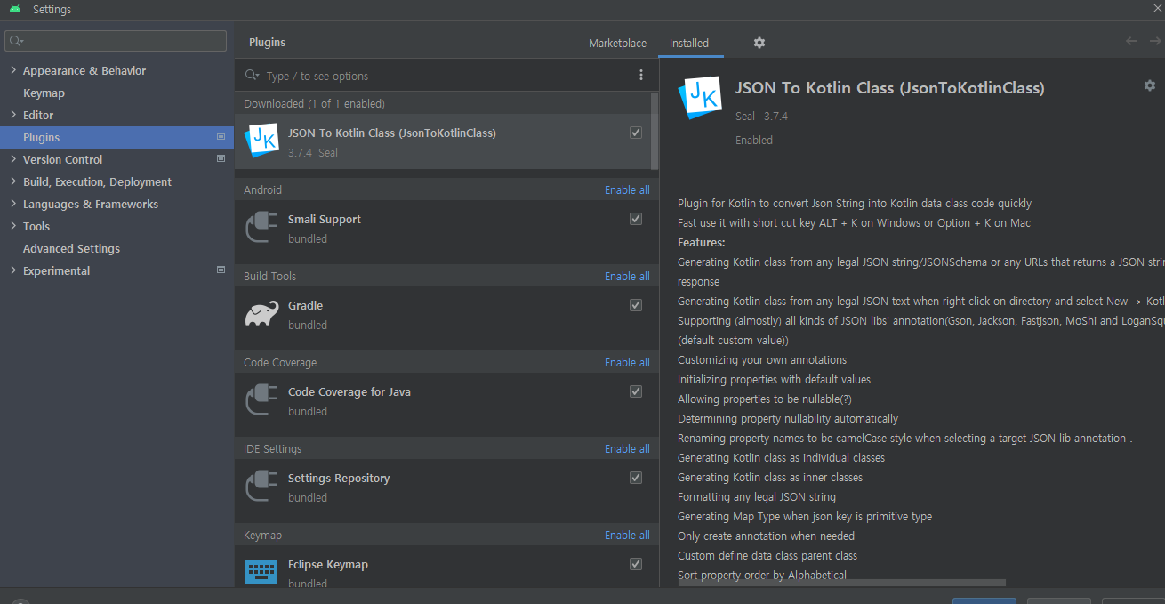Switch to the Installed tab
Screen dimensions: 1165x604
(689, 43)
